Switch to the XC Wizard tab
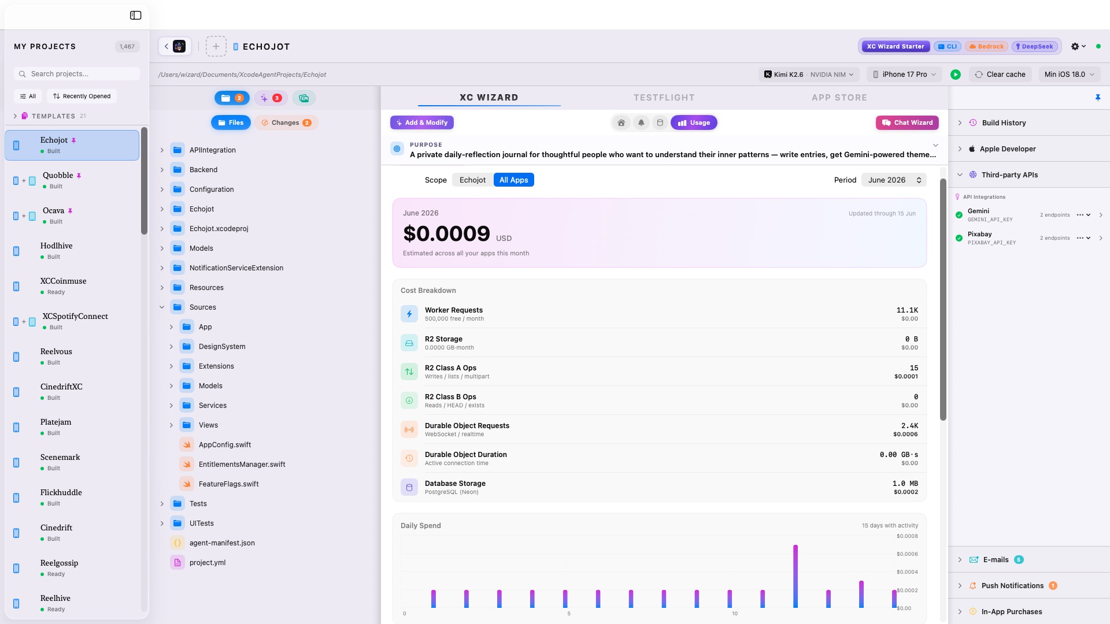Image resolution: width=1110 pixels, height=624 pixels. click(x=489, y=98)
